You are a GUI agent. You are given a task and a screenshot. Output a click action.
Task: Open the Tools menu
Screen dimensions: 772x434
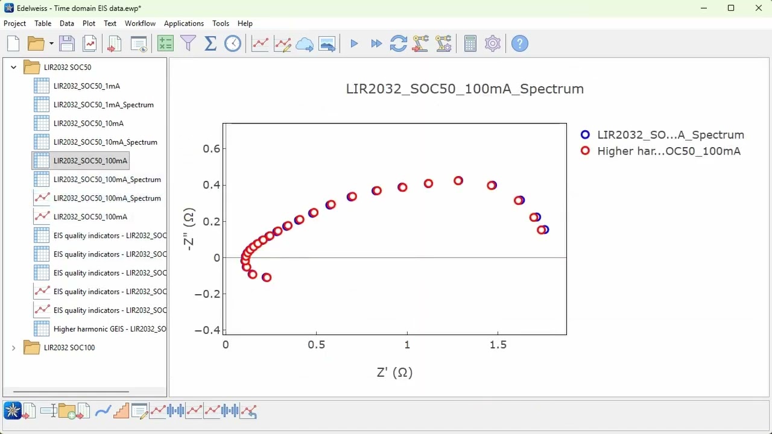(220, 23)
